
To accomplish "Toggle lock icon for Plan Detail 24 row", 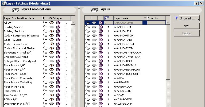I will tap(45, 91).
